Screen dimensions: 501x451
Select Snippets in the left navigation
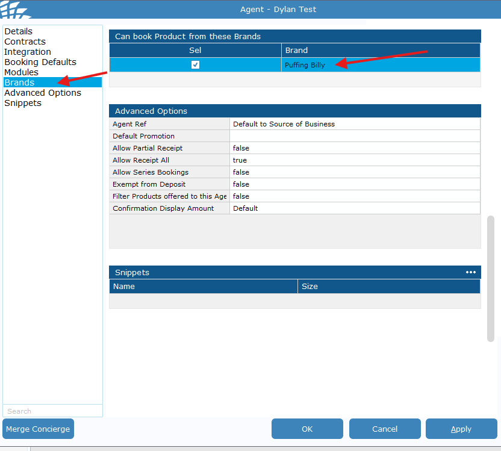point(23,103)
